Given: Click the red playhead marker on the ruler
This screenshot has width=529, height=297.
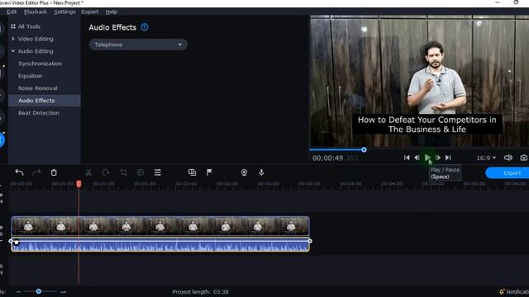Looking at the screenshot, I should 79,184.
